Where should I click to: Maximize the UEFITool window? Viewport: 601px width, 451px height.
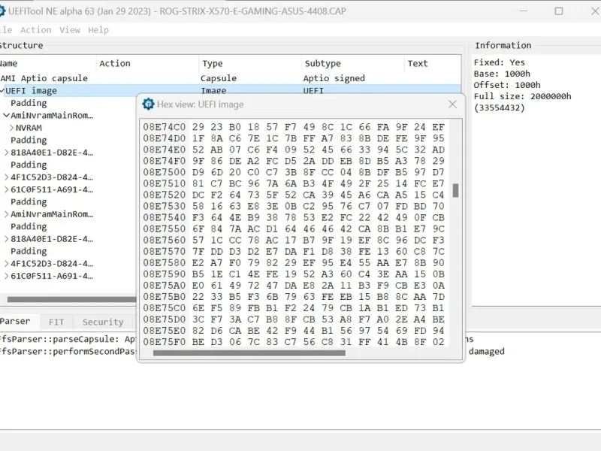click(x=559, y=11)
